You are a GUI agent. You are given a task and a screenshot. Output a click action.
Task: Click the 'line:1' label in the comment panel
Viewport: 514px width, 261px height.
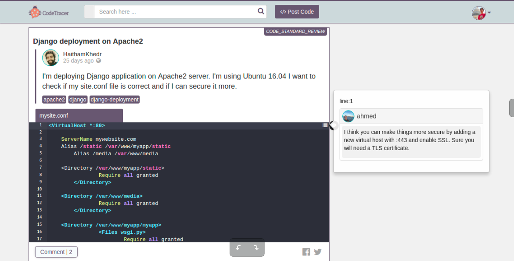click(x=346, y=101)
